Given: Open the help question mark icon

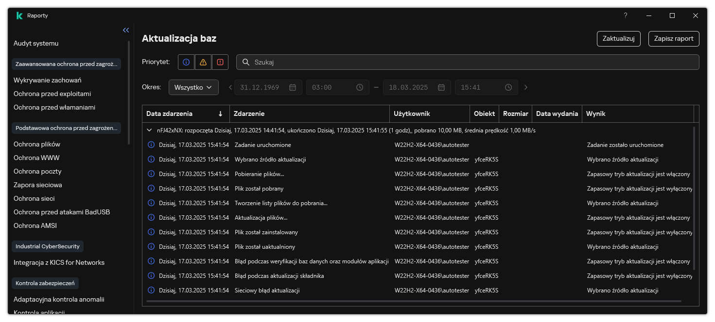Looking at the screenshot, I should 626,16.
